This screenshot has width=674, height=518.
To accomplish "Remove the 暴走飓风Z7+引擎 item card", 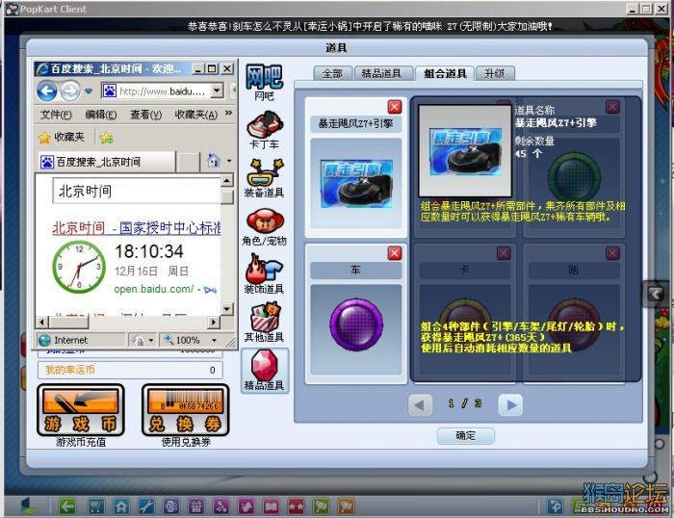I will [x=395, y=107].
